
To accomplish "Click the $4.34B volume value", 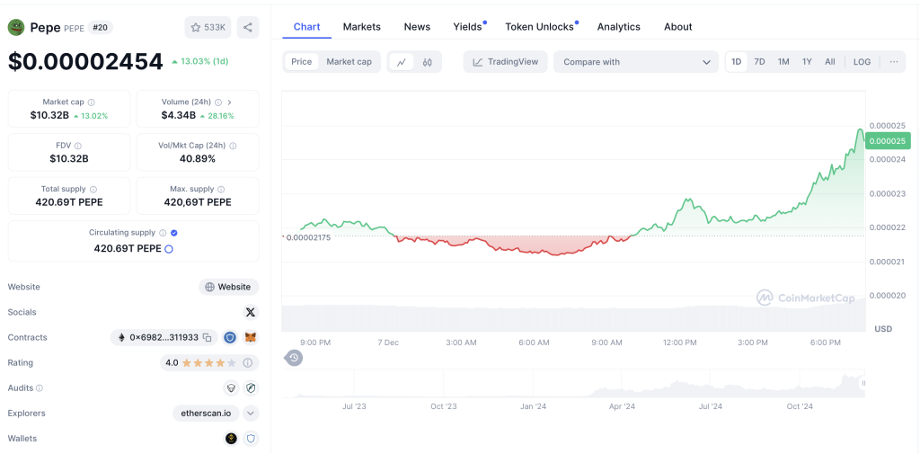I will [179, 116].
